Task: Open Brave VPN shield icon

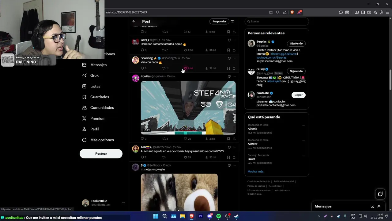Action: [x=381, y=12]
